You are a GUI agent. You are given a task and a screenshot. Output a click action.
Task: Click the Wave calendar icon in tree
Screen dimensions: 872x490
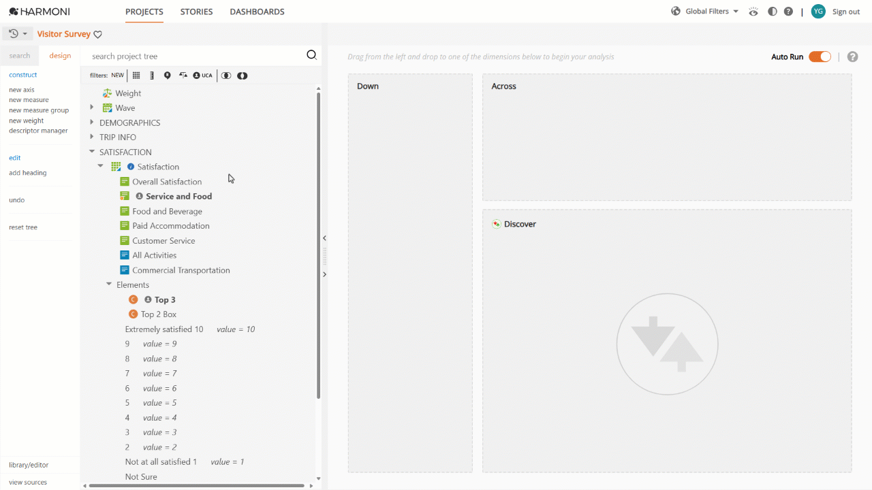coord(107,108)
